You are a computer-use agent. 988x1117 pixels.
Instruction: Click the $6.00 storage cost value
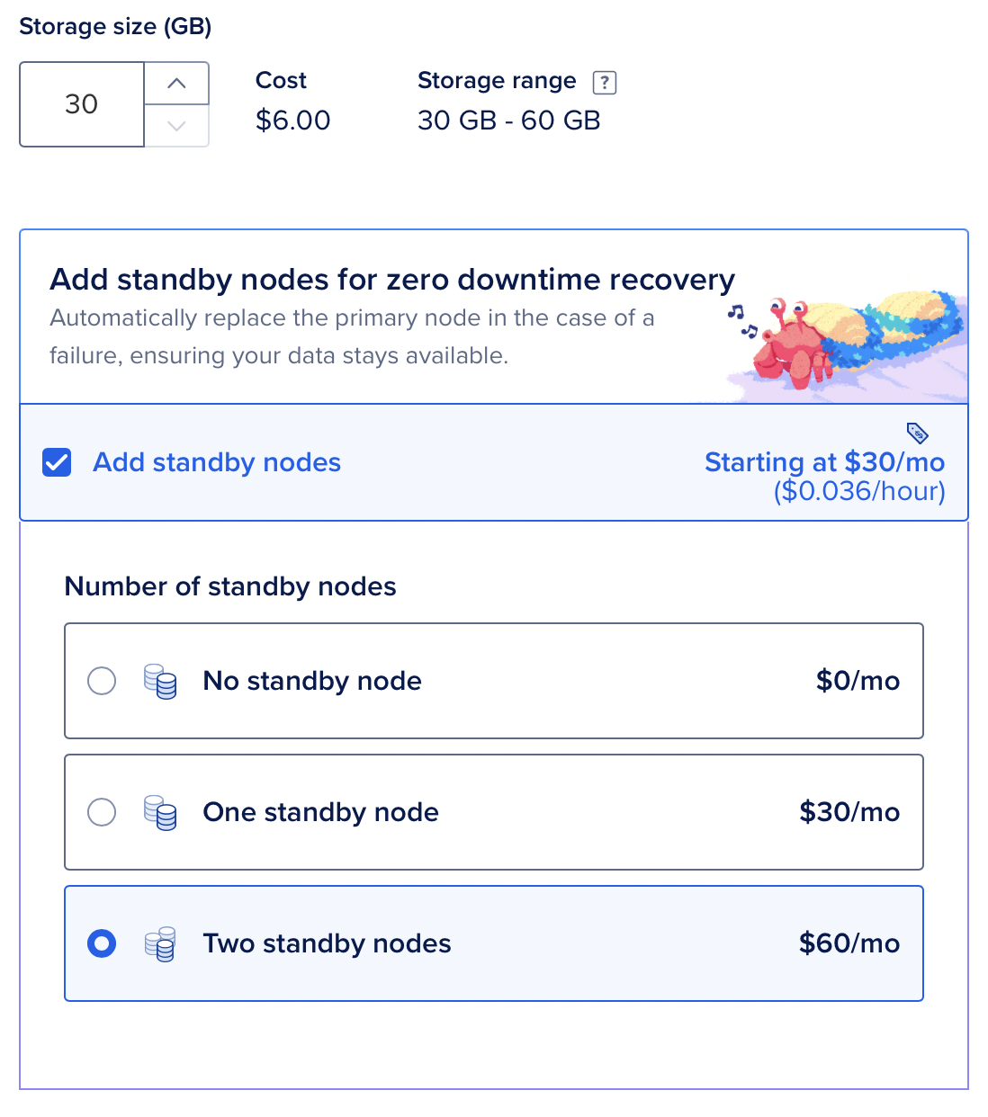click(x=293, y=121)
